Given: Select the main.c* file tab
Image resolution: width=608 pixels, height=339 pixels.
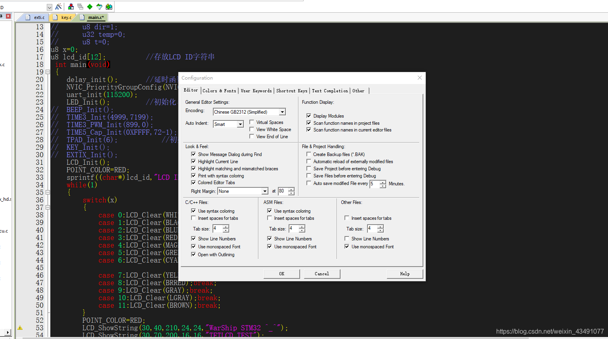Looking at the screenshot, I should 92,17.
